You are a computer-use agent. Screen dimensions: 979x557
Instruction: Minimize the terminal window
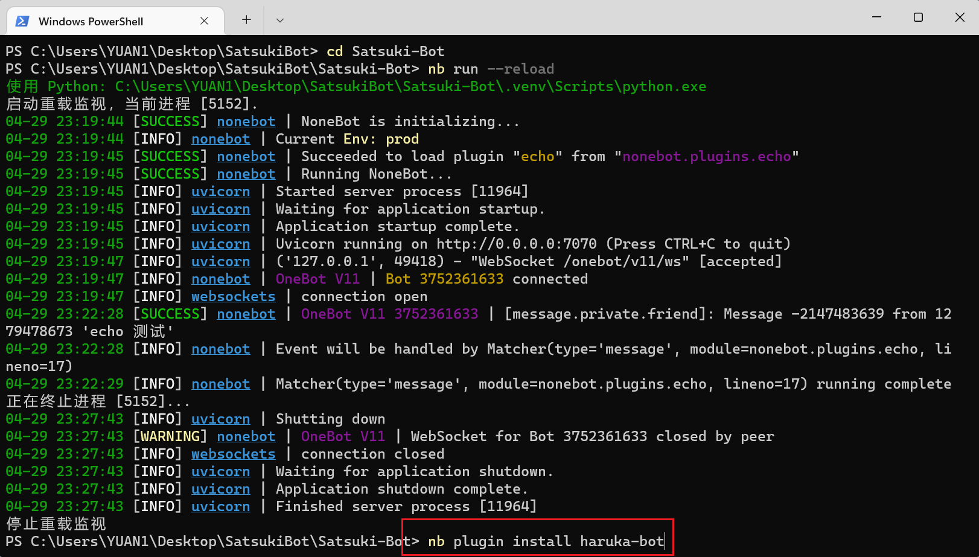pyautogui.click(x=876, y=17)
